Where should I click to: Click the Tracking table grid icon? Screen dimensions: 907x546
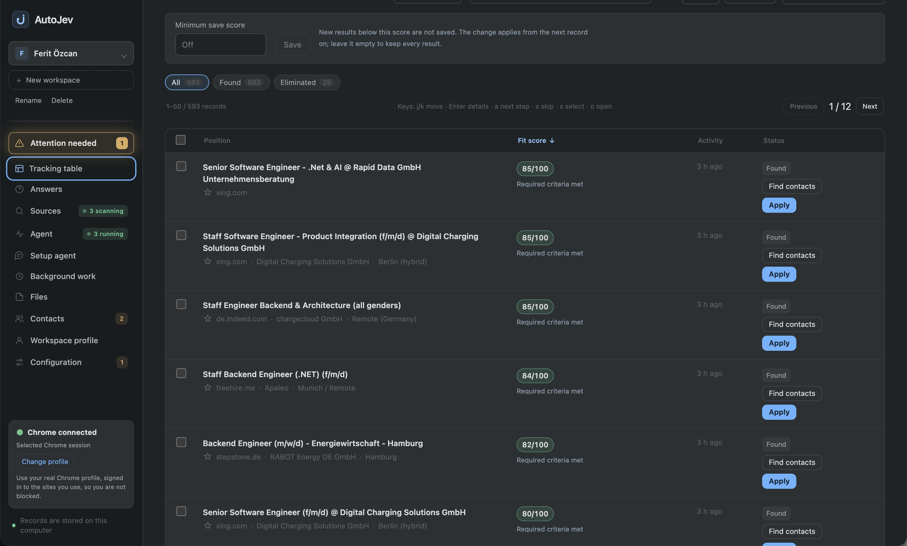[x=19, y=168]
